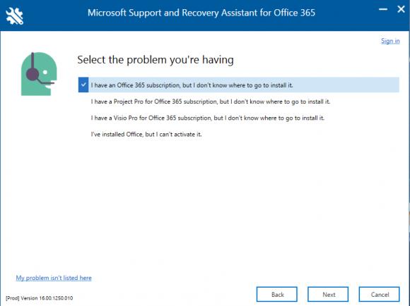
Task: Minimize the Support and Recovery Assistant window
Action: pyautogui.click(x=383, y=9)
